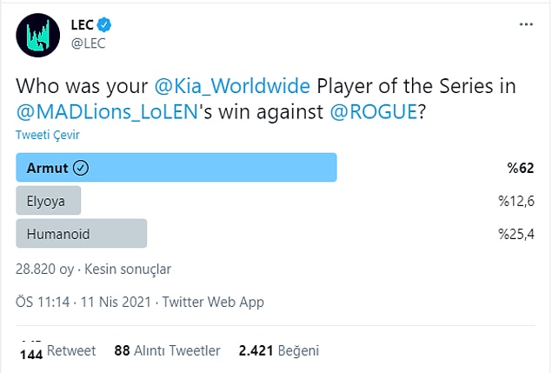Click Tweeti Çevir to translate the tweet
The height and width of the screenshot is (373, 552).
(48, 135)
